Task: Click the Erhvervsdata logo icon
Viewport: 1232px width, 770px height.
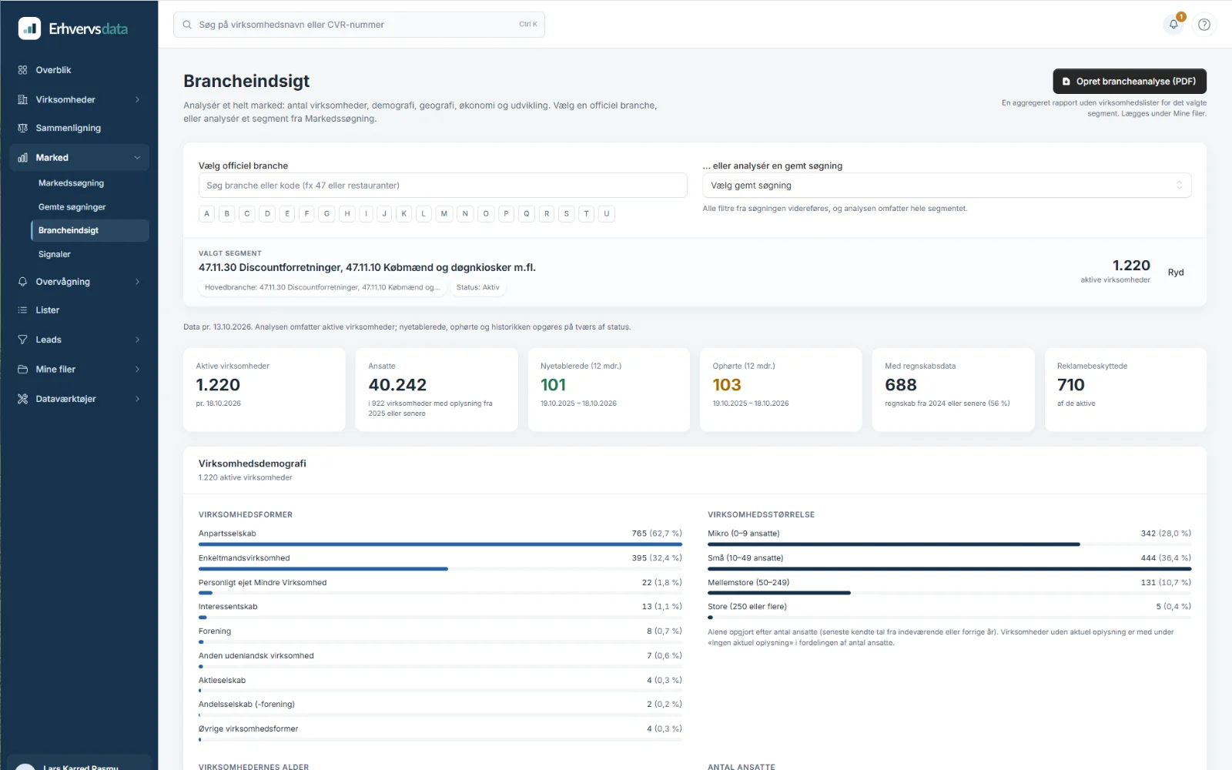Action: tap(29, 28)
